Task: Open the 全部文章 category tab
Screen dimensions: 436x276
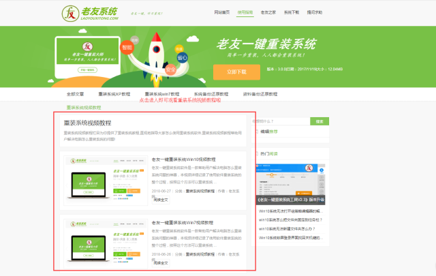Action: click(75, 94)
